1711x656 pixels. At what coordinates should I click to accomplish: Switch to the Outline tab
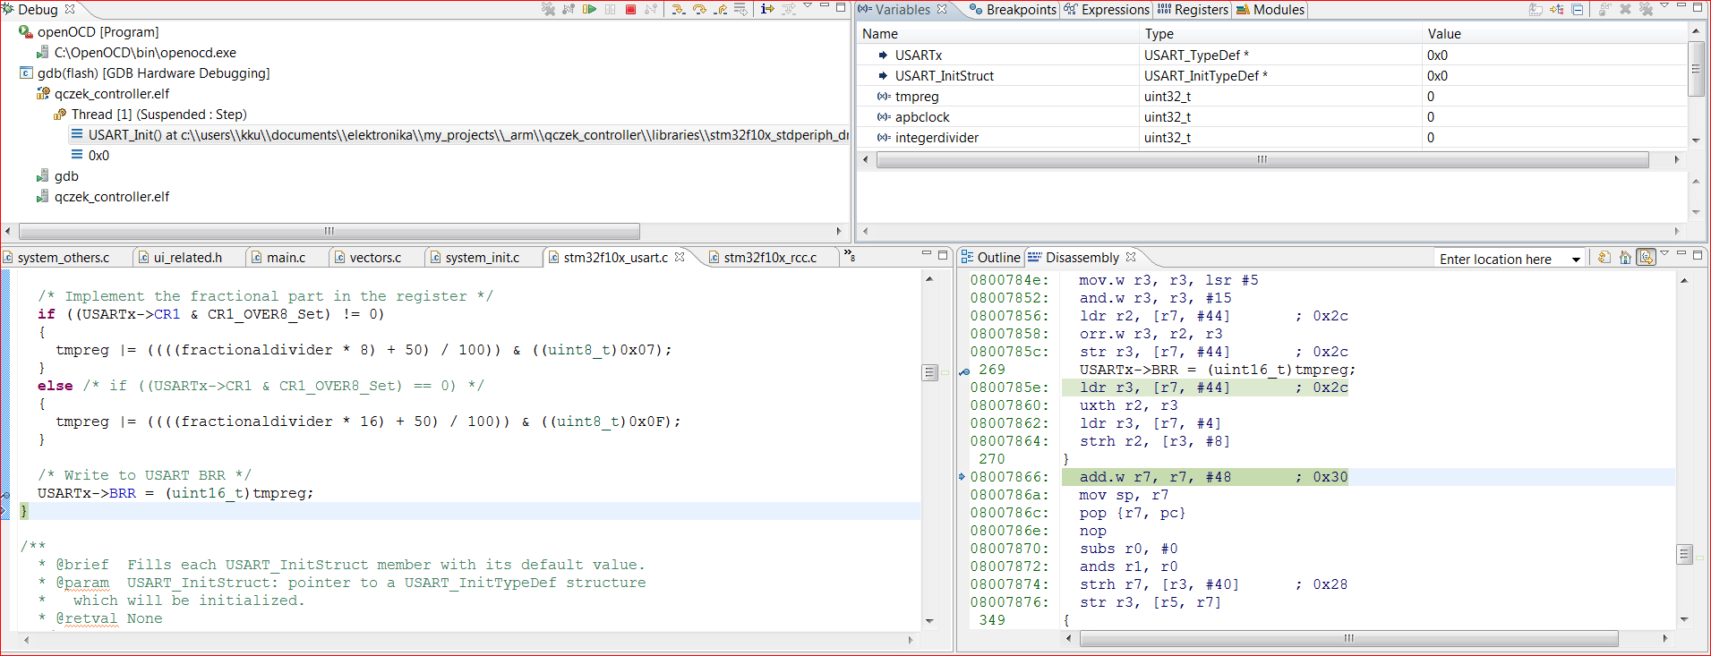tap(990, 258)
